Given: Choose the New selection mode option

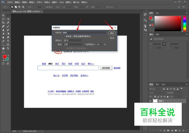Looking at the screenshot, I should pyautogui.click(x=12, y=7).
